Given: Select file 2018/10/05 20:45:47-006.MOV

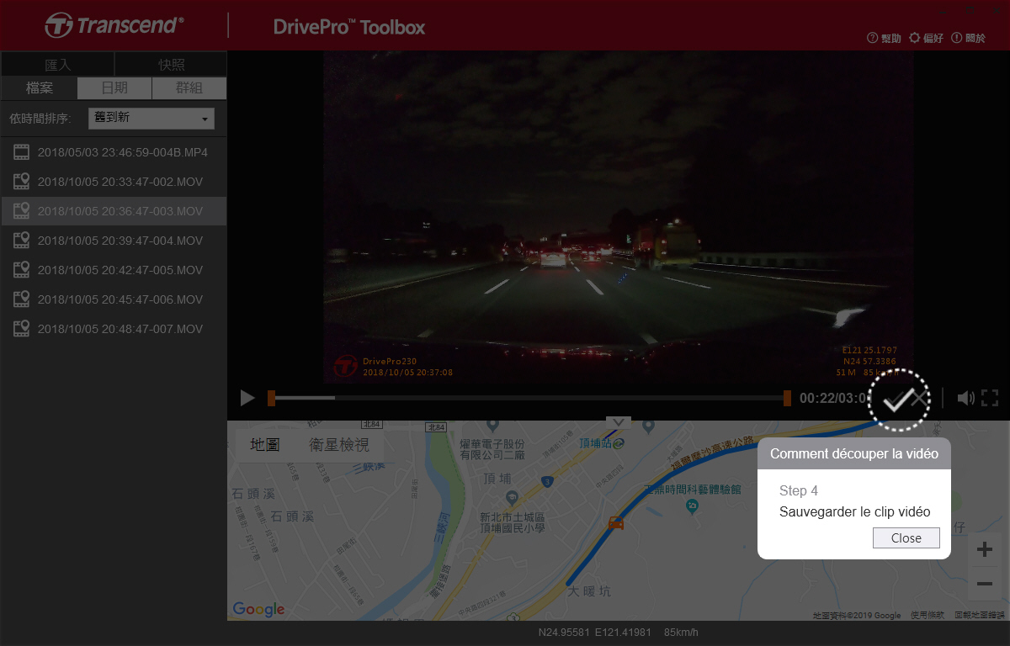Looking at the screenshot, I should tap(114, 299).
